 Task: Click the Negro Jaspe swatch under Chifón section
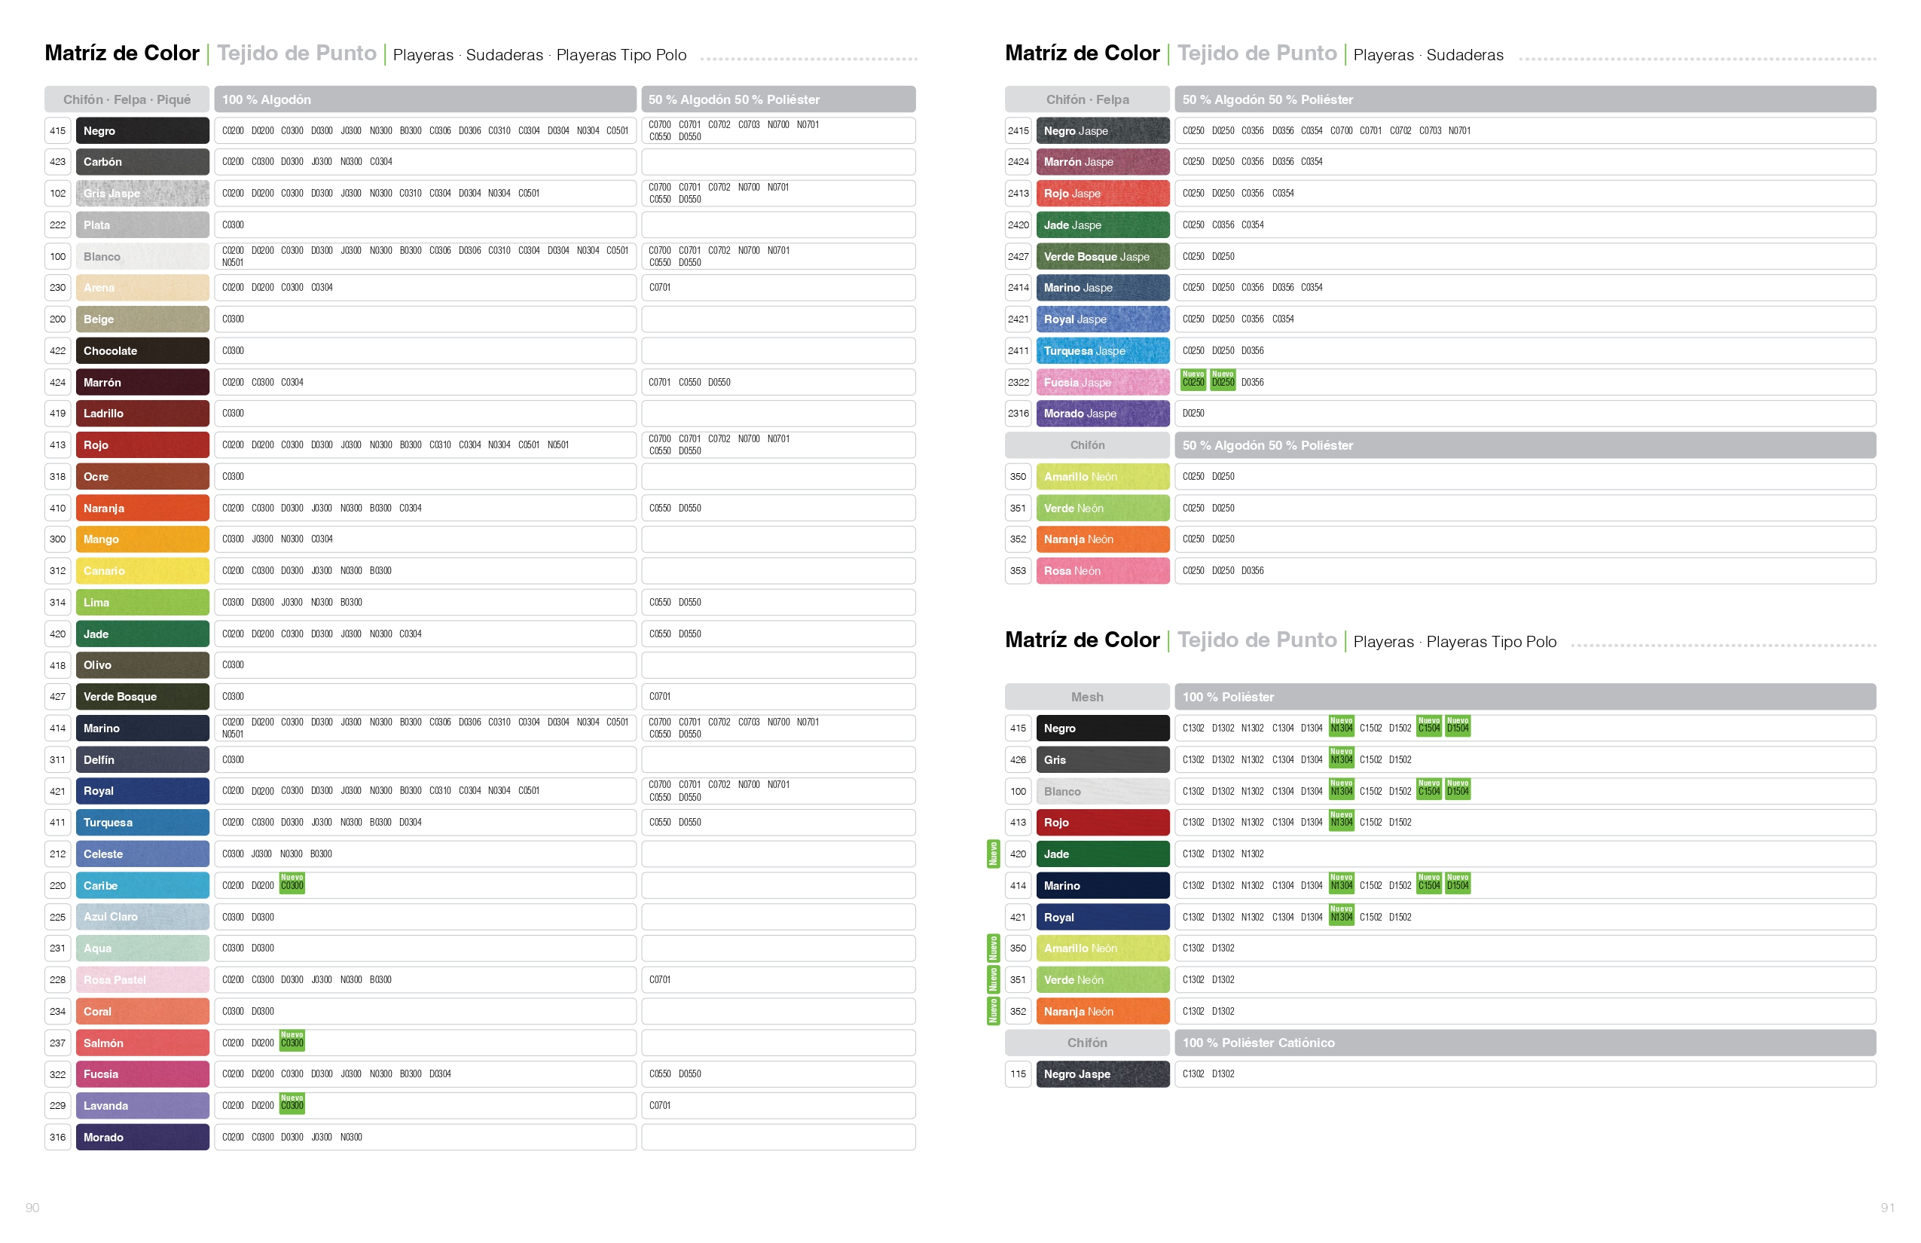(1103, 1074)
